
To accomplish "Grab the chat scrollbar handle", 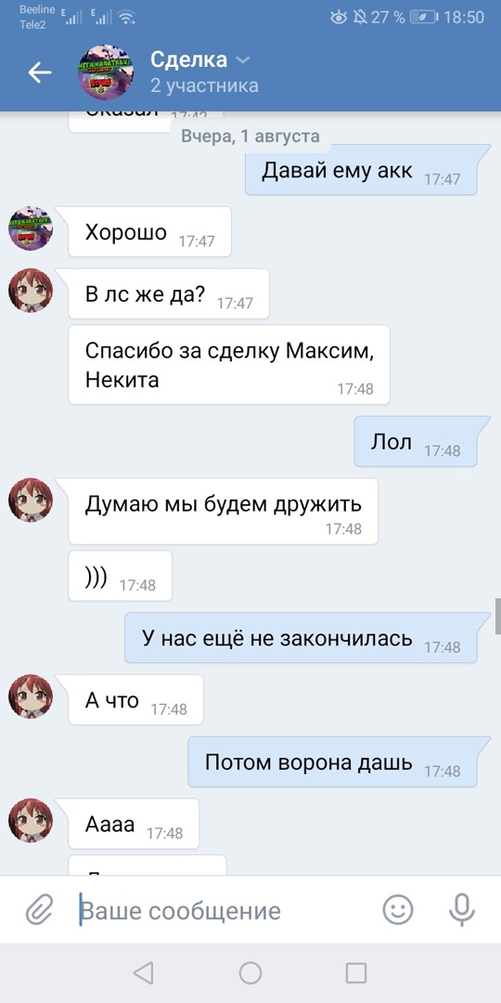I will tap(498, 616).
